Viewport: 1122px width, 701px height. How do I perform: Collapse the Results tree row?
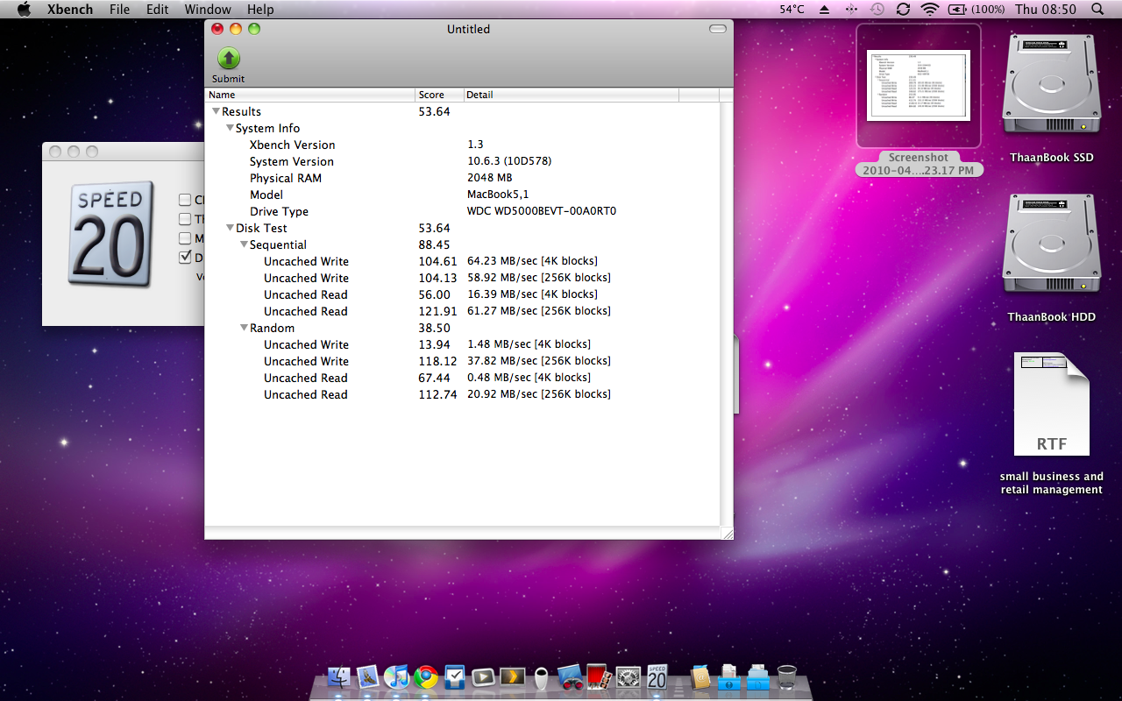(216, 111)
